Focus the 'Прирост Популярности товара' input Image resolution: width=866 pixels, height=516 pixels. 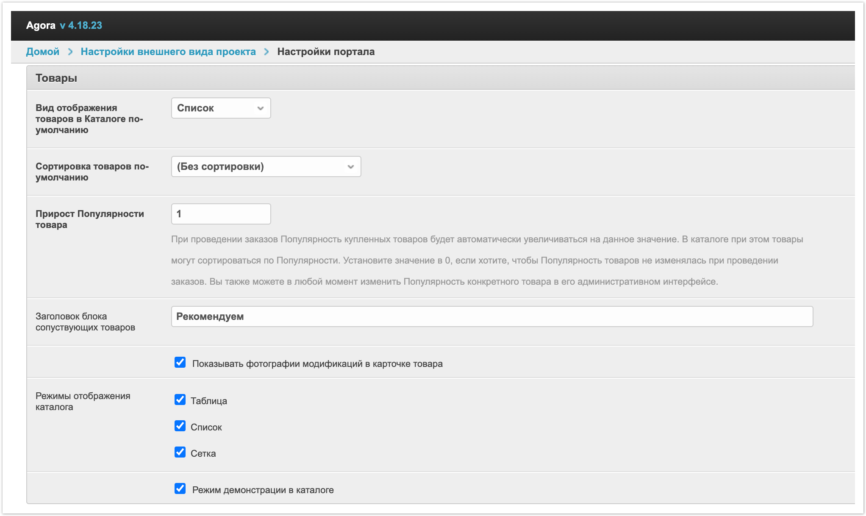(x=221, y=214)
